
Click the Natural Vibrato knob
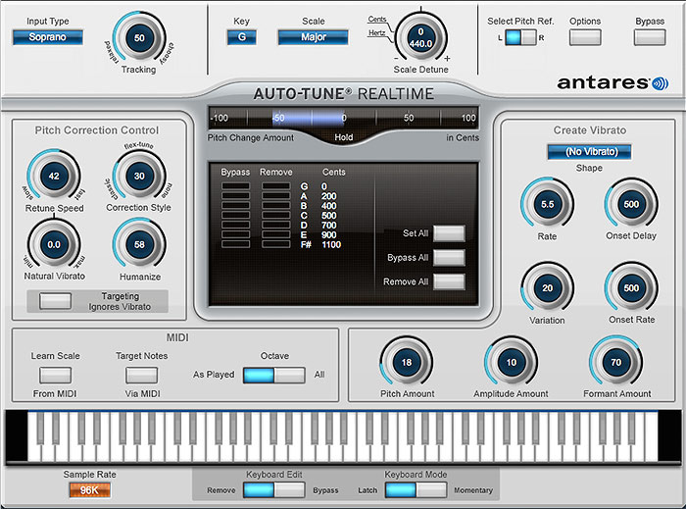[x=54, y=245]
